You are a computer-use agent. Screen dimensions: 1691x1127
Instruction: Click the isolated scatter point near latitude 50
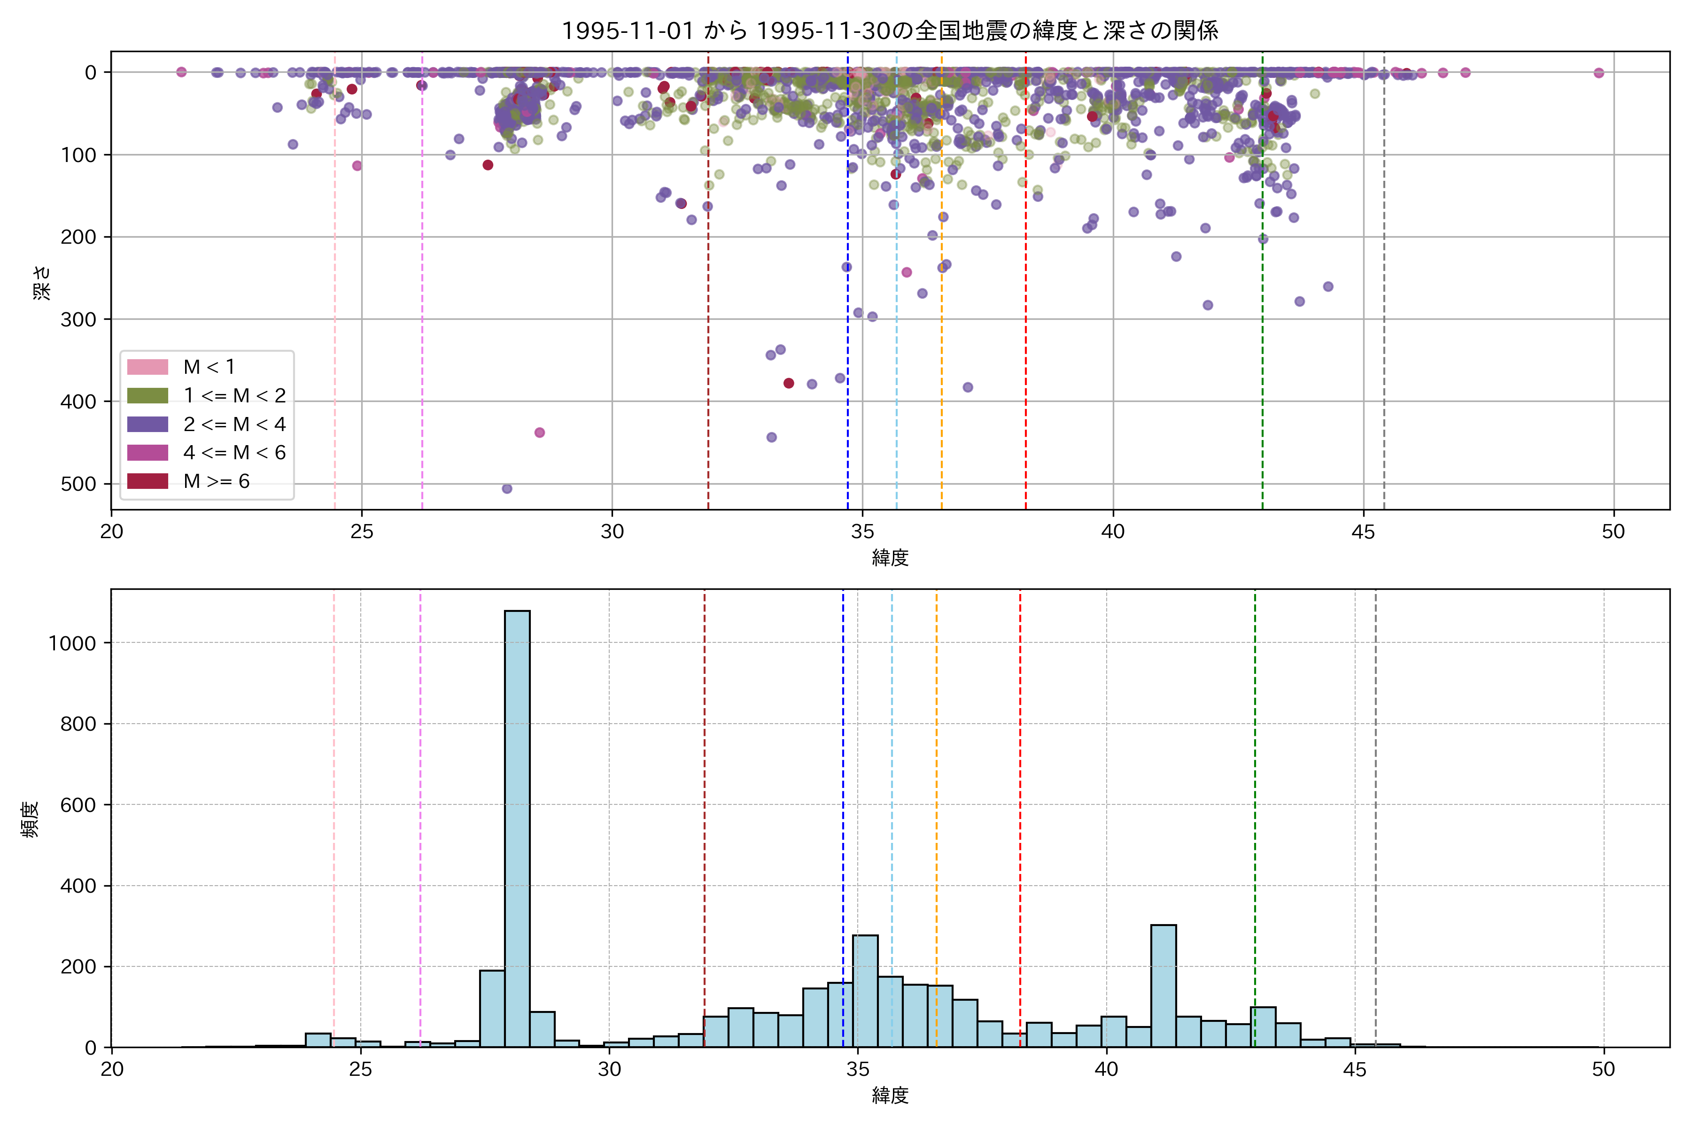(x=1598, y=73)
